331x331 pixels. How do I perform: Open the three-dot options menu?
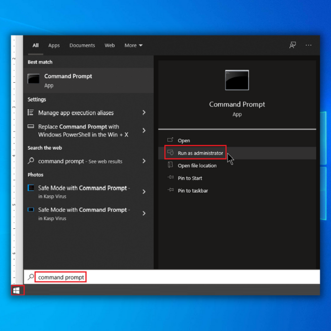(308, 45)
